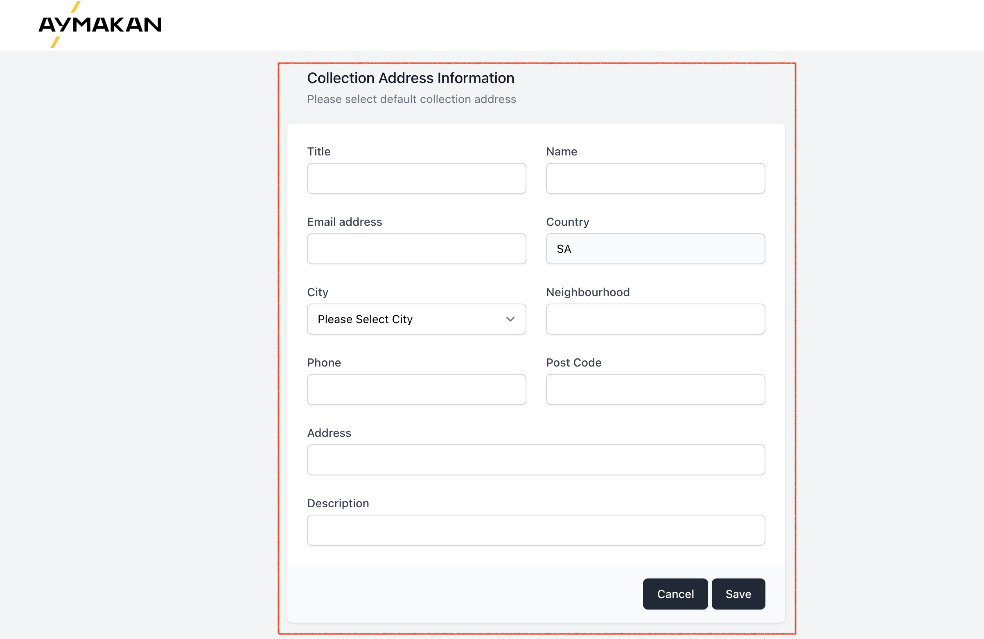Focus the Description text box
Screen dimensions: 984x639
click(x=536, y=529)
